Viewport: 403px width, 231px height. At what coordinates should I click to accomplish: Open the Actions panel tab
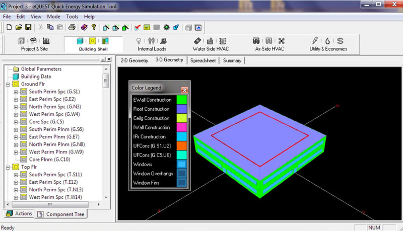coord(19,213)
